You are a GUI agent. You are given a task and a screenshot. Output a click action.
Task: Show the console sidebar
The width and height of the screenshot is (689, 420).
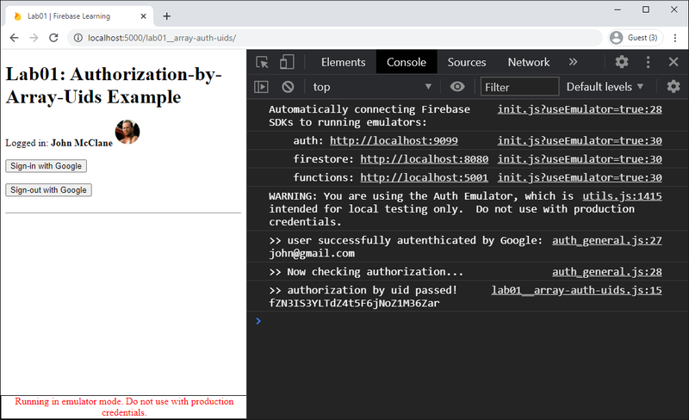click(x=262, y=87)
